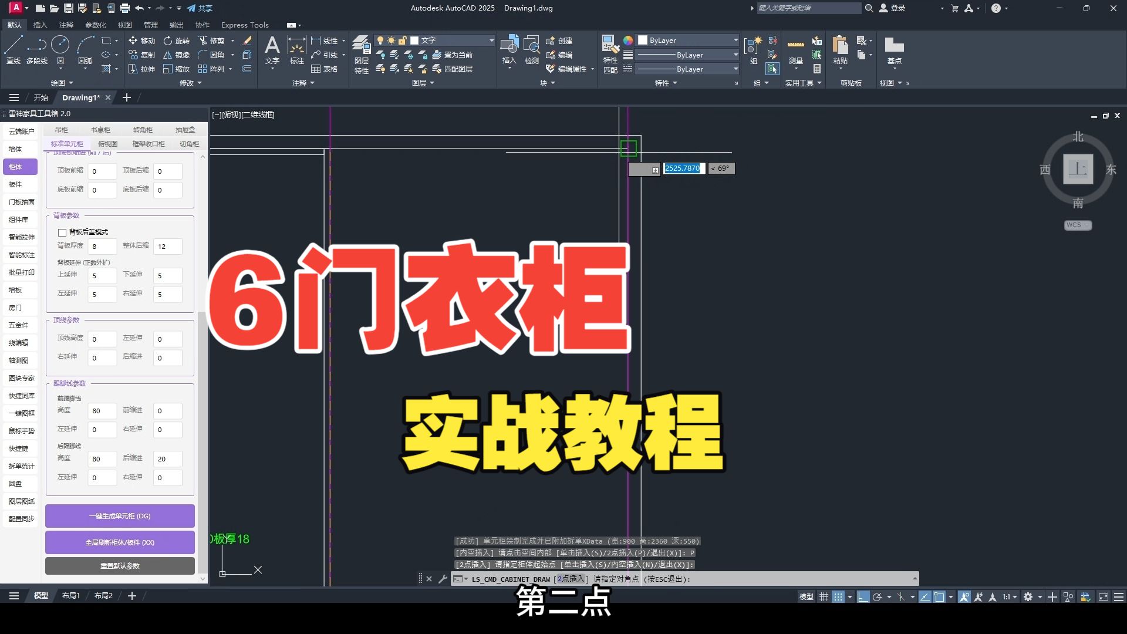Open the 插入 ribbon tab
Image resolution: width=1127 pixels, height=634 pixels.
click(40, 25)
